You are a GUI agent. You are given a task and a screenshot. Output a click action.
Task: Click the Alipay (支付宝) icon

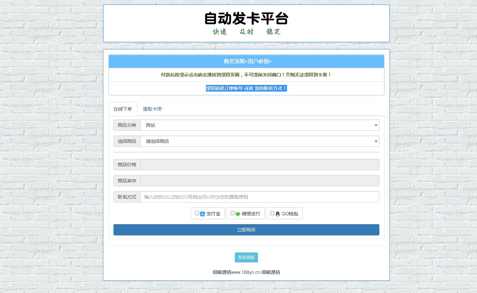202,213
